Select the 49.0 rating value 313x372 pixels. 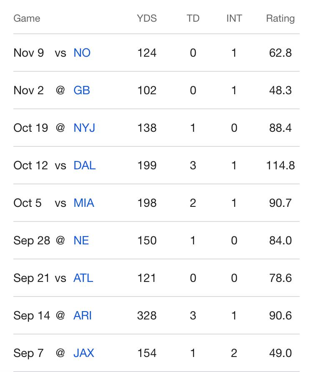[x=280, y=353]
